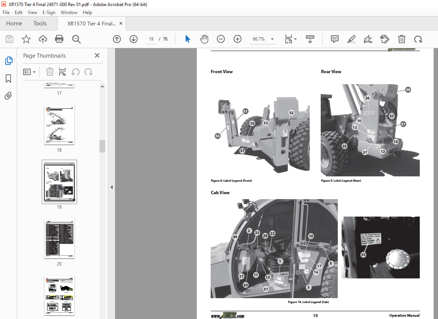Open the View menu
Image resolution: width=438 pixels, height=319 pixels.
(x=32, y=12)
